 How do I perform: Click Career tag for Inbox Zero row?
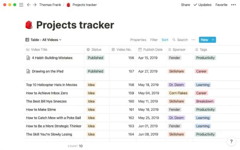pyautogui.click(x=201, y=93)
